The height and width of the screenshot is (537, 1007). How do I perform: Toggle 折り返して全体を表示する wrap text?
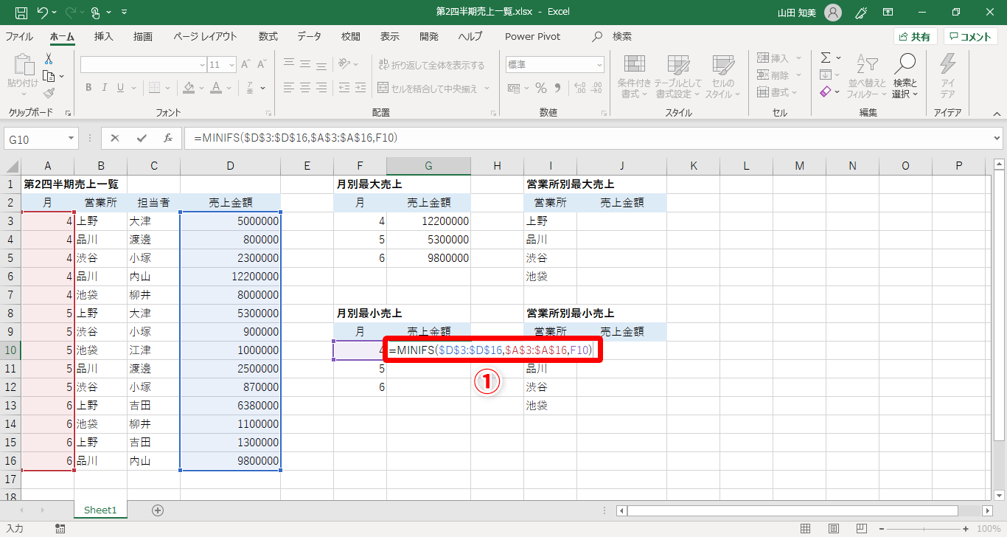431,65
